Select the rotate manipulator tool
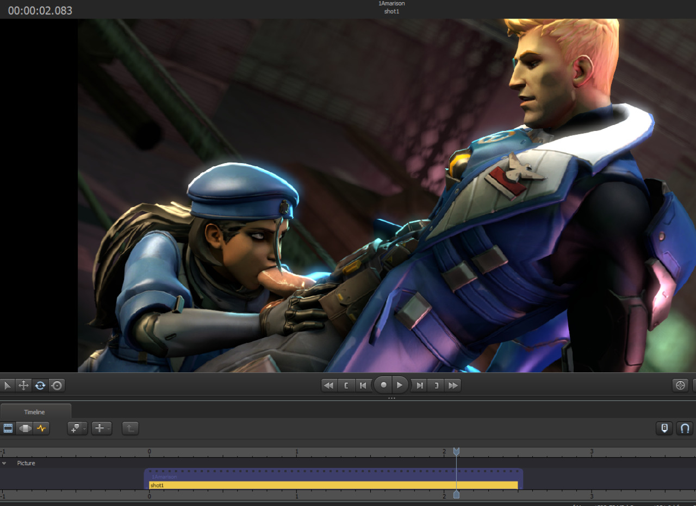Image resolution: width=696 pixels, height=506 pixels. click(x=40, y=385)
